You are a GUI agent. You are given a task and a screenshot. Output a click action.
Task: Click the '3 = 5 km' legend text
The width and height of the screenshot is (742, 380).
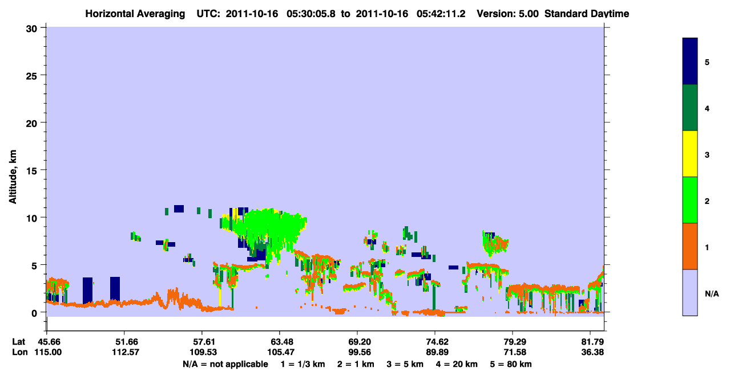(406, 364)
